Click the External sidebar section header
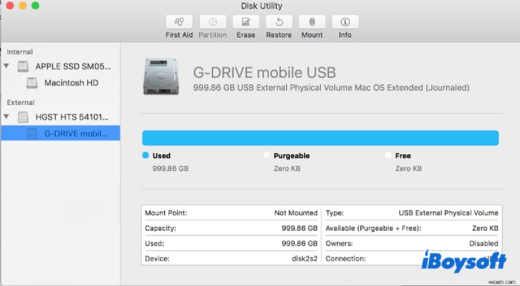Screen dimensions: 520x286 [21, 102]
